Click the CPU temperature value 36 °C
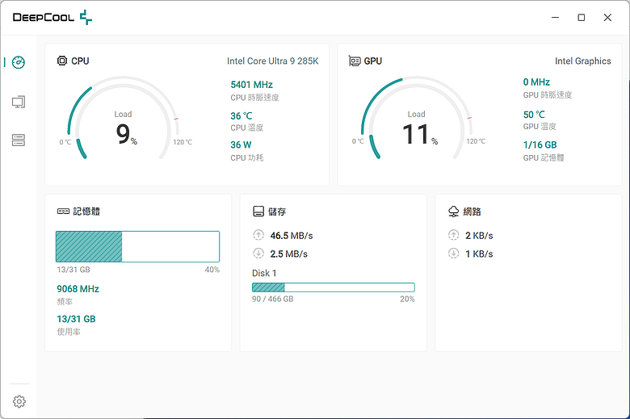Image resolution: width=630 pixels, height=419 pixels. (241, 115)
